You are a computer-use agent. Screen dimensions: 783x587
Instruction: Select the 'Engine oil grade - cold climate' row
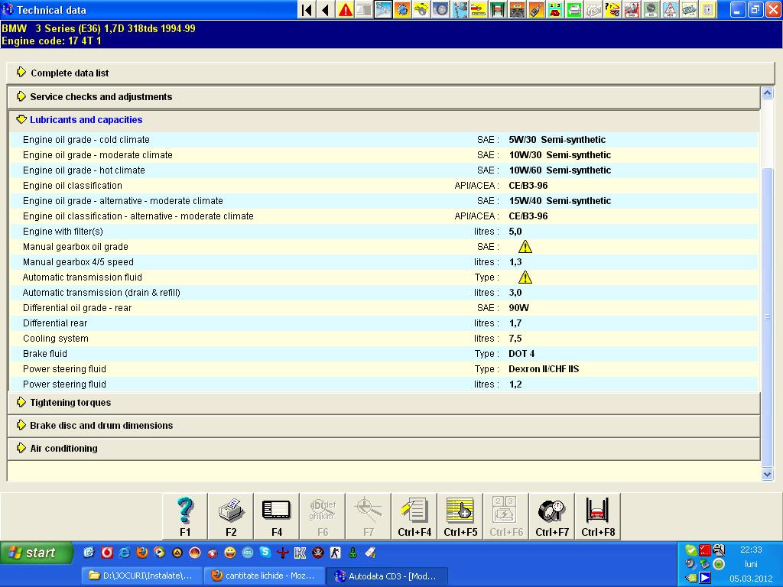click(384, 140)
